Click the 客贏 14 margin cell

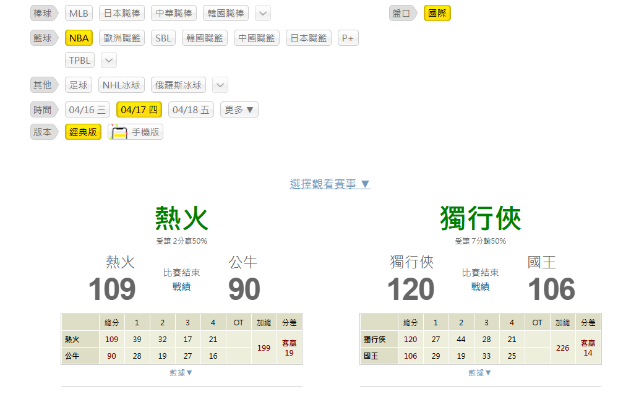(x=588, y=348)
